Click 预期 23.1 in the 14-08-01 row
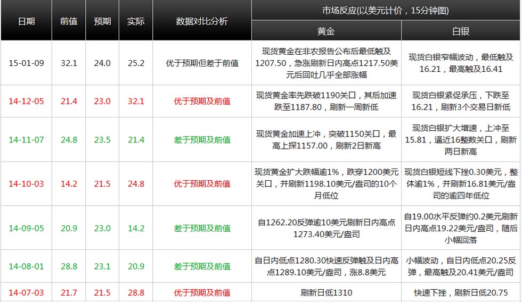The width and height of the screenshot is (522, 302). (x=102, y=266)
